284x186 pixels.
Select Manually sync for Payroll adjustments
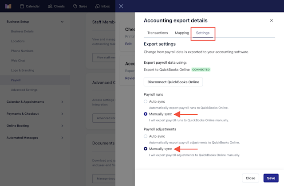point(146,149)
